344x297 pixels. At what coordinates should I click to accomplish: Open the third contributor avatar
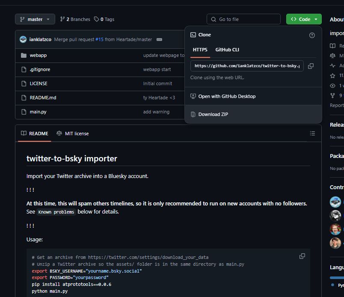335,229
